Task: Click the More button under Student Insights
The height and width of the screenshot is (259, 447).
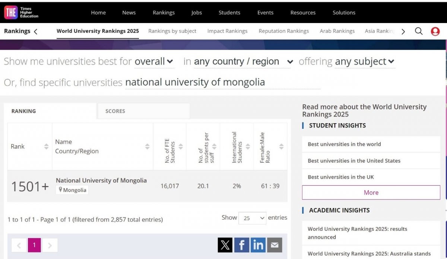Action: point(371,192)
